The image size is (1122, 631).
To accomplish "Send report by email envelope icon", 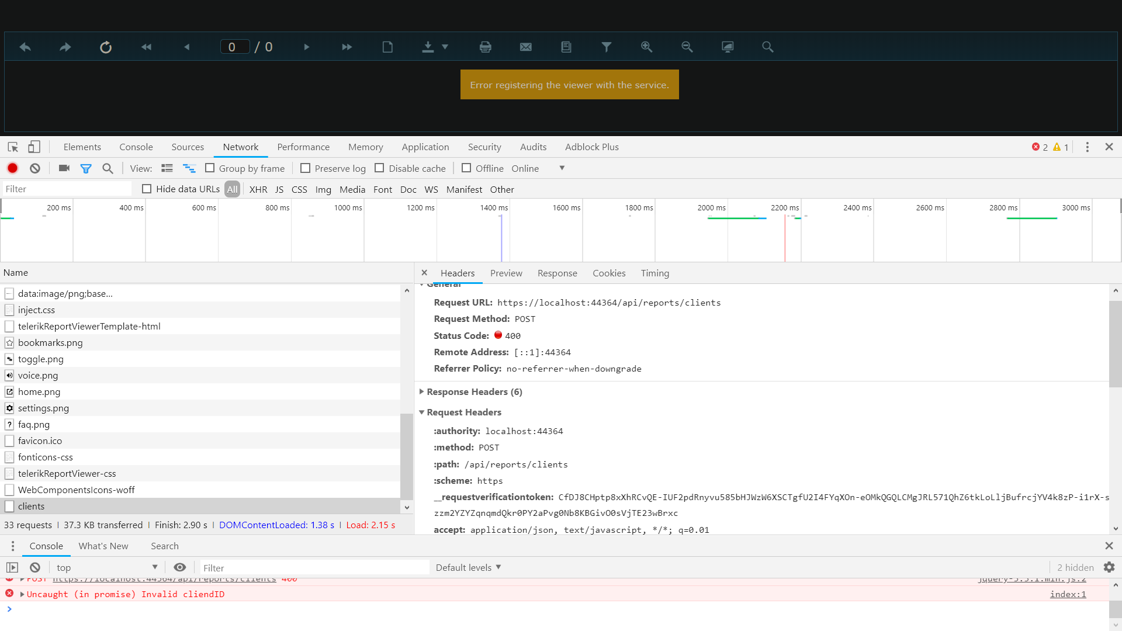I will pyautogui.click(x=526, y=47).
